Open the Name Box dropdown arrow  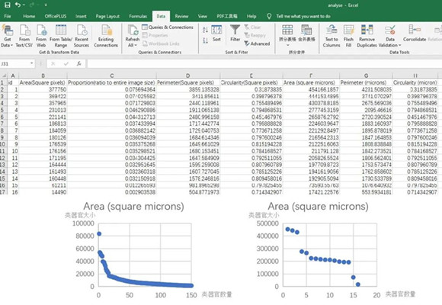[x=31, y=63]
